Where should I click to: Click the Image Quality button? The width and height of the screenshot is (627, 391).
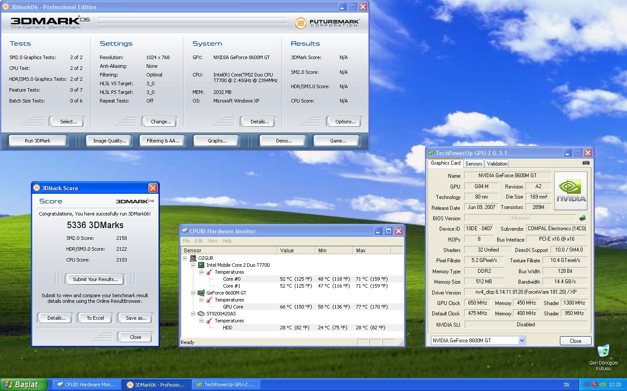[x=109, y=141]
